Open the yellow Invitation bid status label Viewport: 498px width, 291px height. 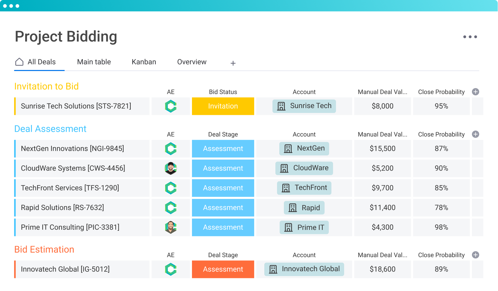click(223, 106)
